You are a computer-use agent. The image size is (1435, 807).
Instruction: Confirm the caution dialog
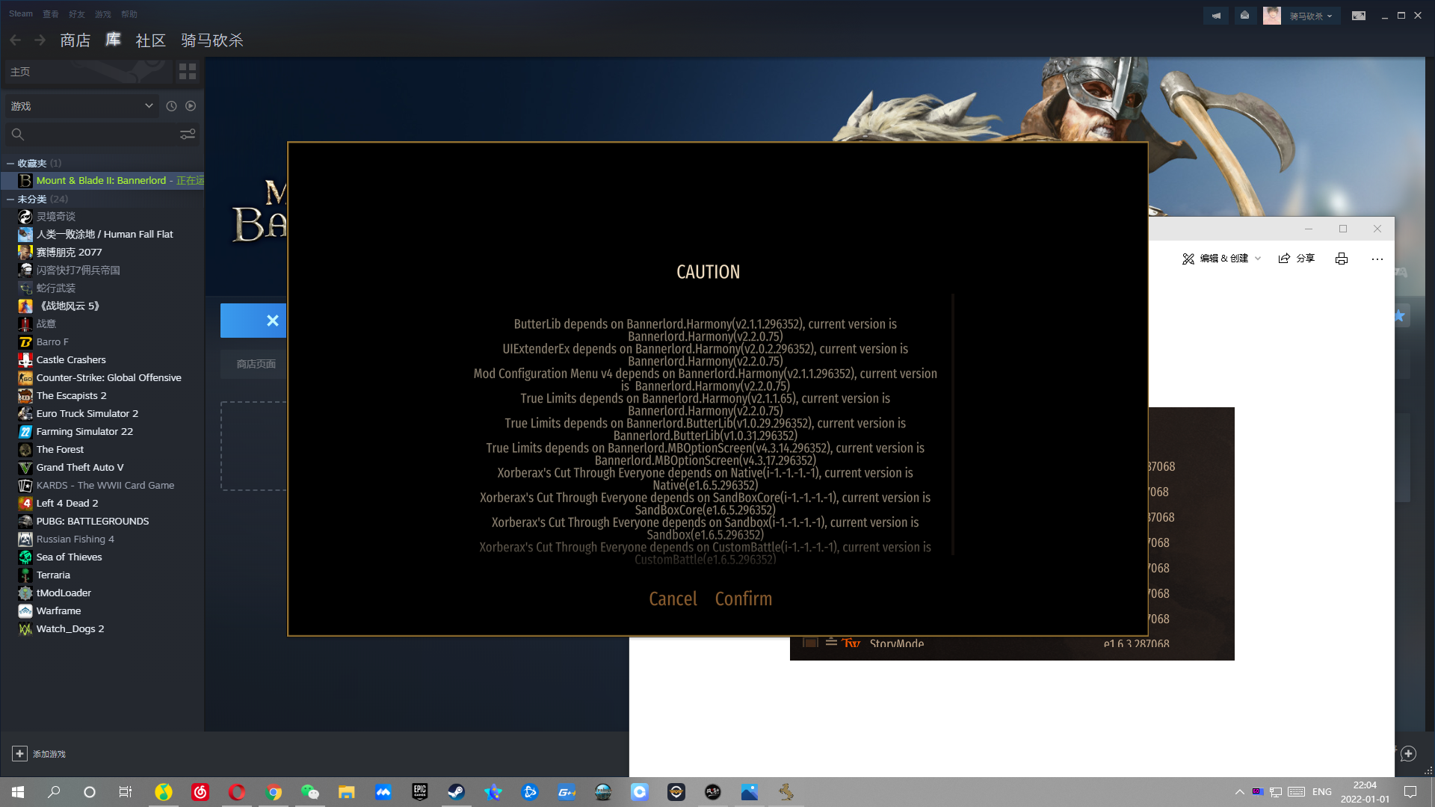coord(743,599)
